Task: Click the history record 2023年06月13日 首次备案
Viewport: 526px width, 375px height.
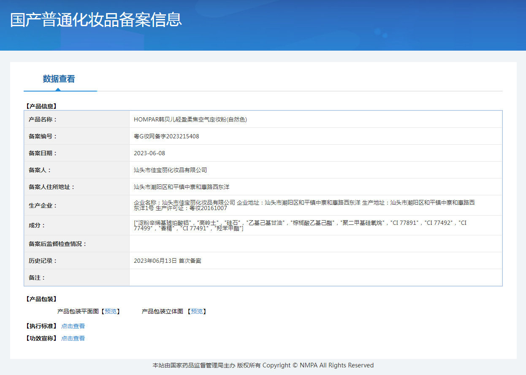Action: pyautogui.click(x=168, y=261)
